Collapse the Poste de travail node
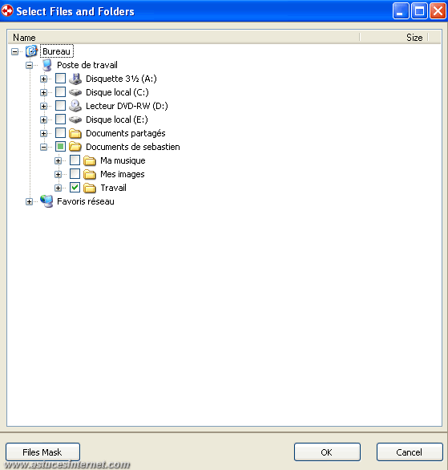The height and width of the screenshot is (470, 448). tap(29, 65)
